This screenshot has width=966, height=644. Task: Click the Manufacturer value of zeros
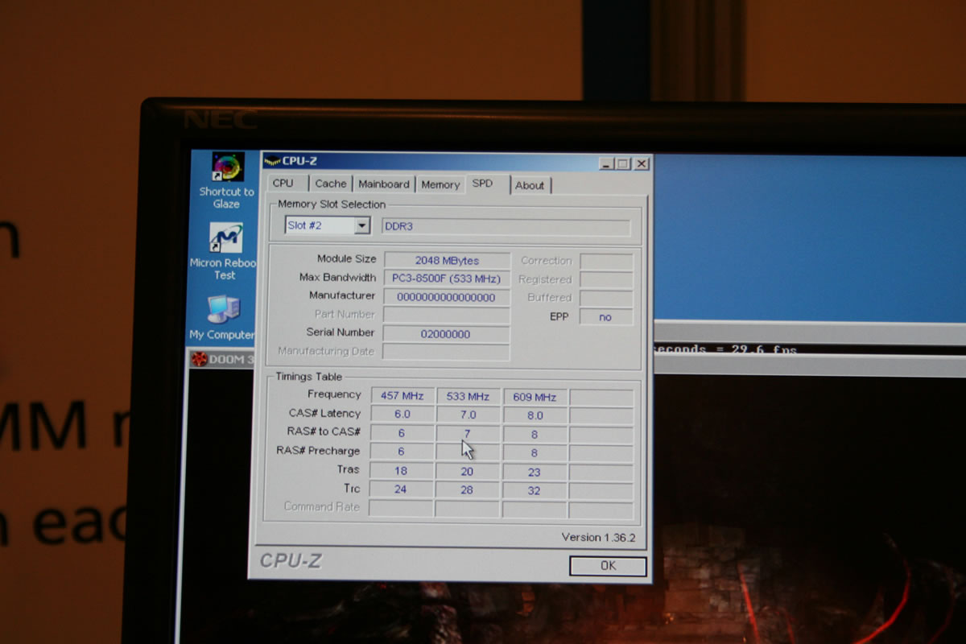pos(447,297)
